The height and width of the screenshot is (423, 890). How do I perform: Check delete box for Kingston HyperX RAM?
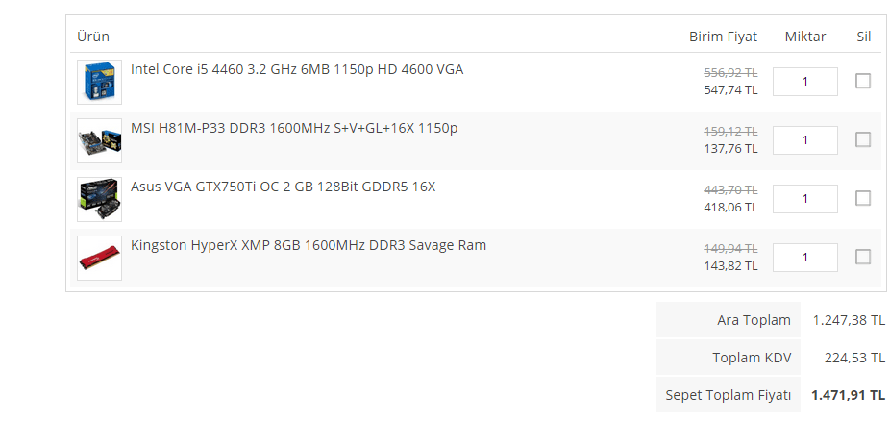tap(863, 257)
